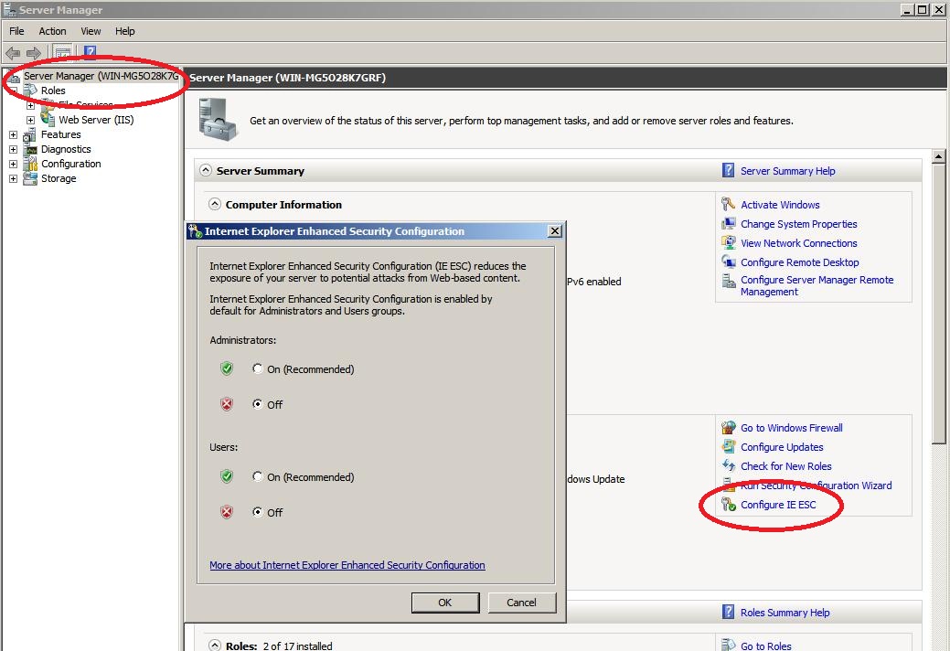Click the toolbar Forward arrow
This screenshot has height=651, width=950.
(x=33, y=53)
